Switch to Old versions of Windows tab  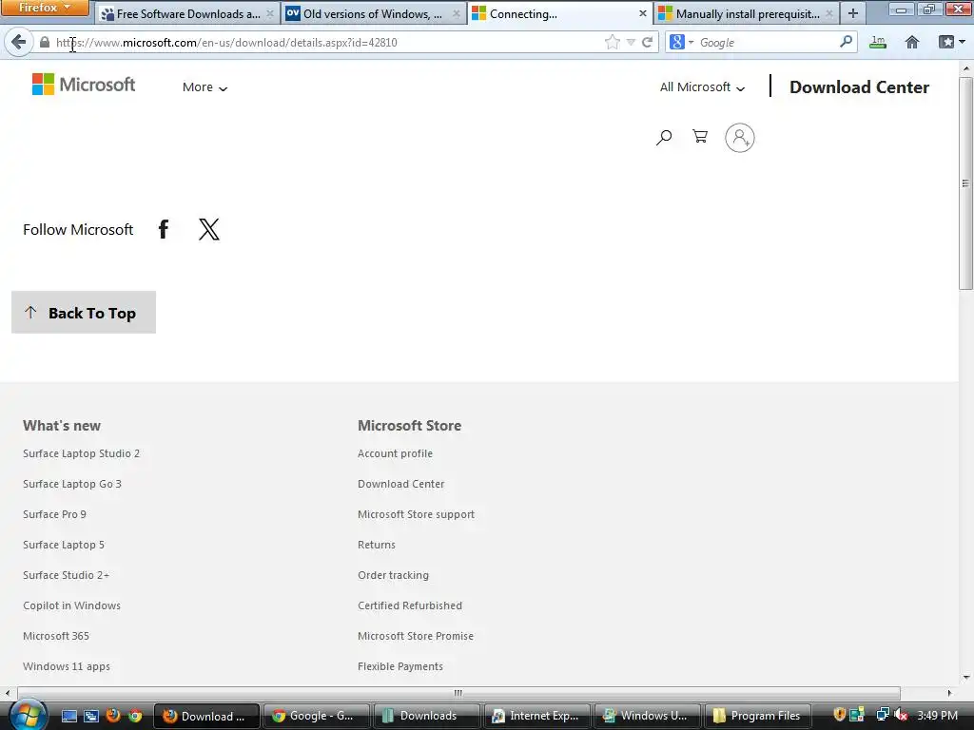[373, 13]
